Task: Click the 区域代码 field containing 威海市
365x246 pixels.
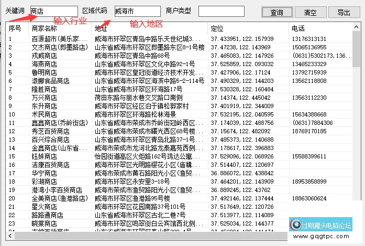Action: click(130, 11)
